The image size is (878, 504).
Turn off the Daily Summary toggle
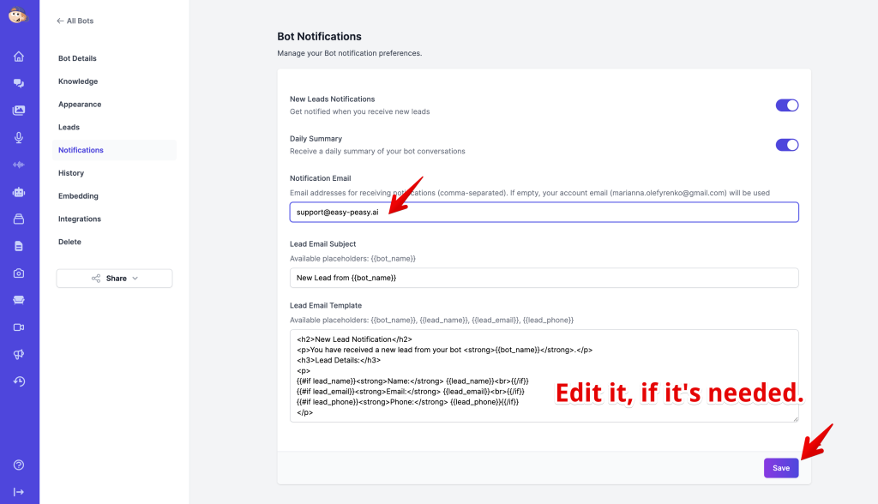click(x=786, y=145)
